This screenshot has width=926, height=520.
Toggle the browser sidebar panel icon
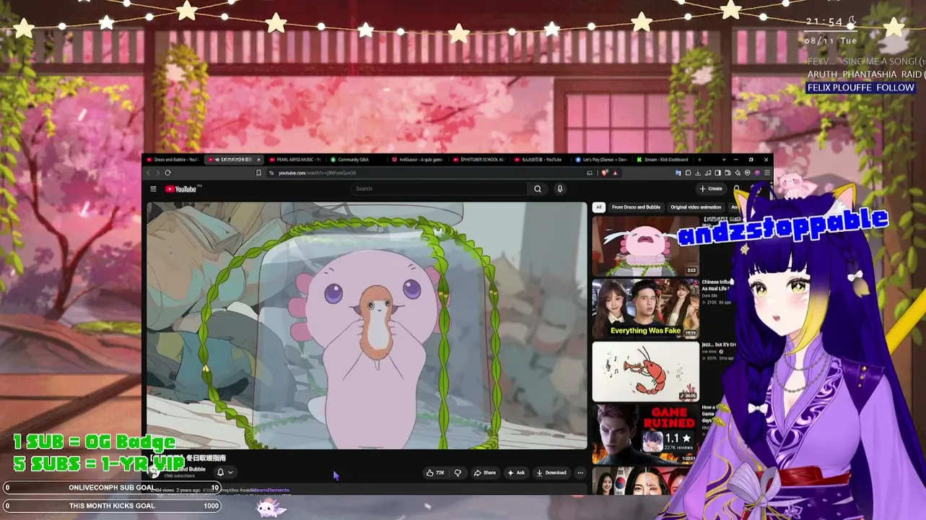pos(717,173)
